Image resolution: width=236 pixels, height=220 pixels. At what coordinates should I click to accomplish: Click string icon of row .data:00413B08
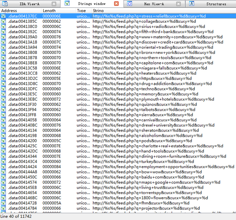(4, 53)
